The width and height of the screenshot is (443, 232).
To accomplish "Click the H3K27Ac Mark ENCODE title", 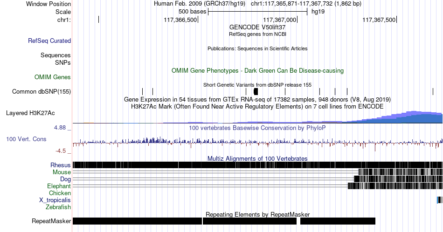I will (x=257, y=106).
